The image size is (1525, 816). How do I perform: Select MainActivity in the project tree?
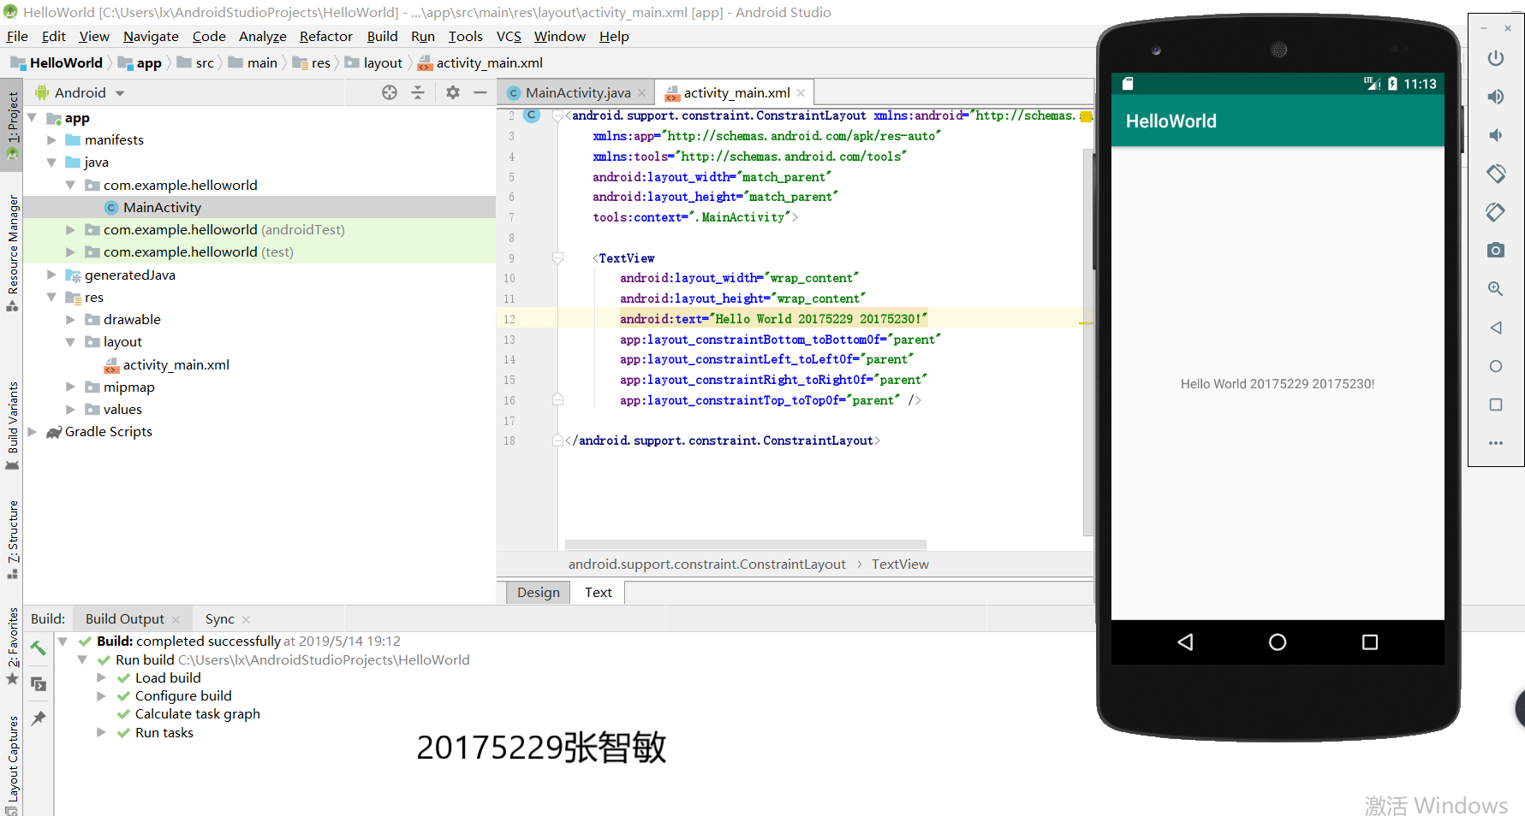[x=162, y=208]
